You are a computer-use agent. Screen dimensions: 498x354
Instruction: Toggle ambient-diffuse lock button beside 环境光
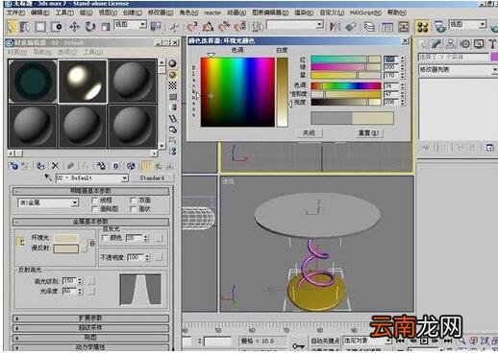pyautogui.click(x=20, y=242)
